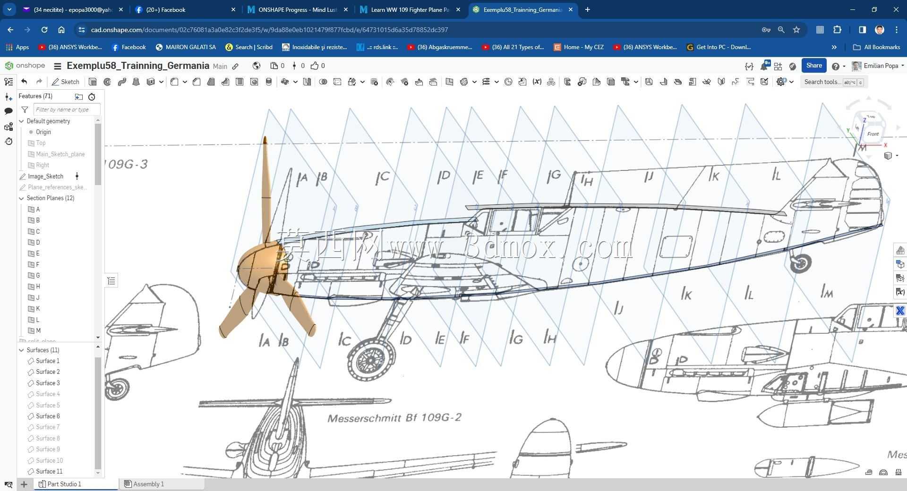Click the Share button
Image resolution: width=907 pixels, height=491 pixels.
tap(813, 66)
